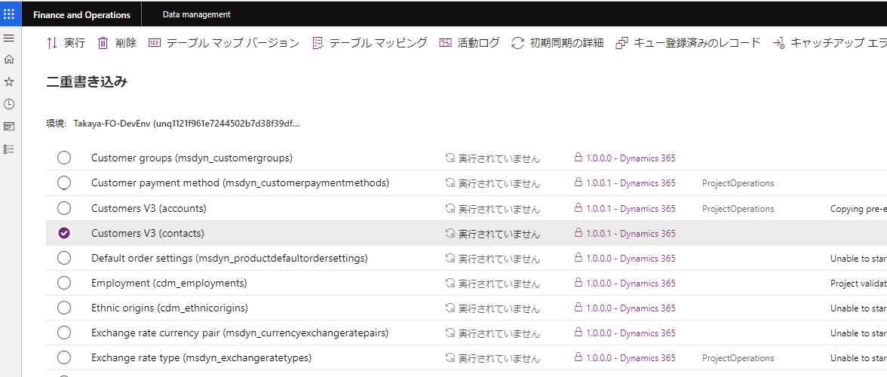The height and width of the screenshot is (377, 887).
Task: Open キュー登録済みのレコード
Action: pyautogui.click(x=688, y=43)
